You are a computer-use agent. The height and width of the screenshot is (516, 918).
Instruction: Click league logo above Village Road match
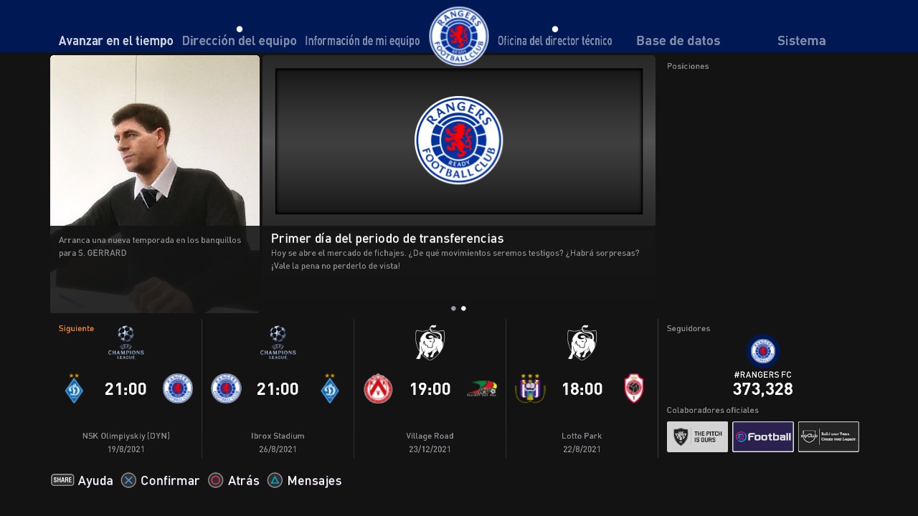(430, 343)
